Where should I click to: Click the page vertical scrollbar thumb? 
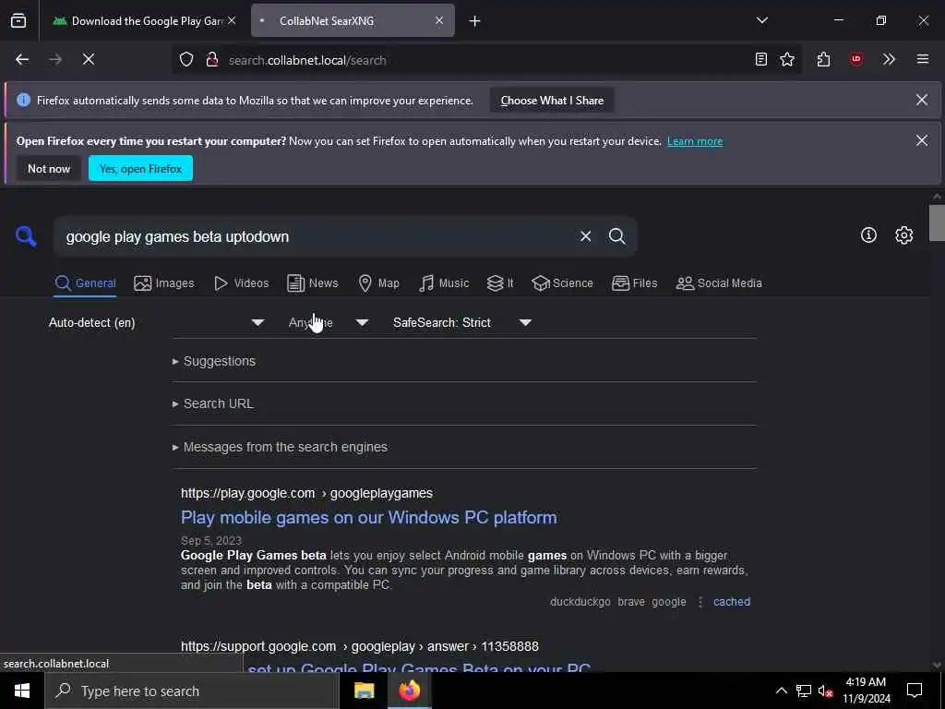tap(937, 222)
